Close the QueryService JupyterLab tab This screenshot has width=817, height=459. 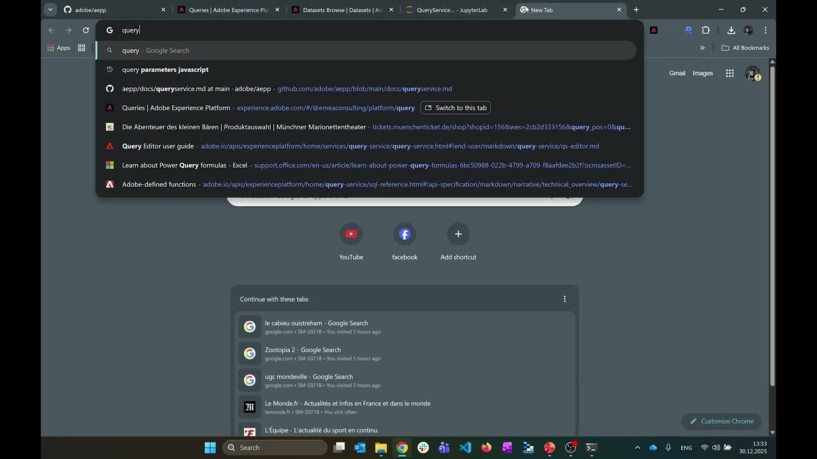[x=505, y=10]
